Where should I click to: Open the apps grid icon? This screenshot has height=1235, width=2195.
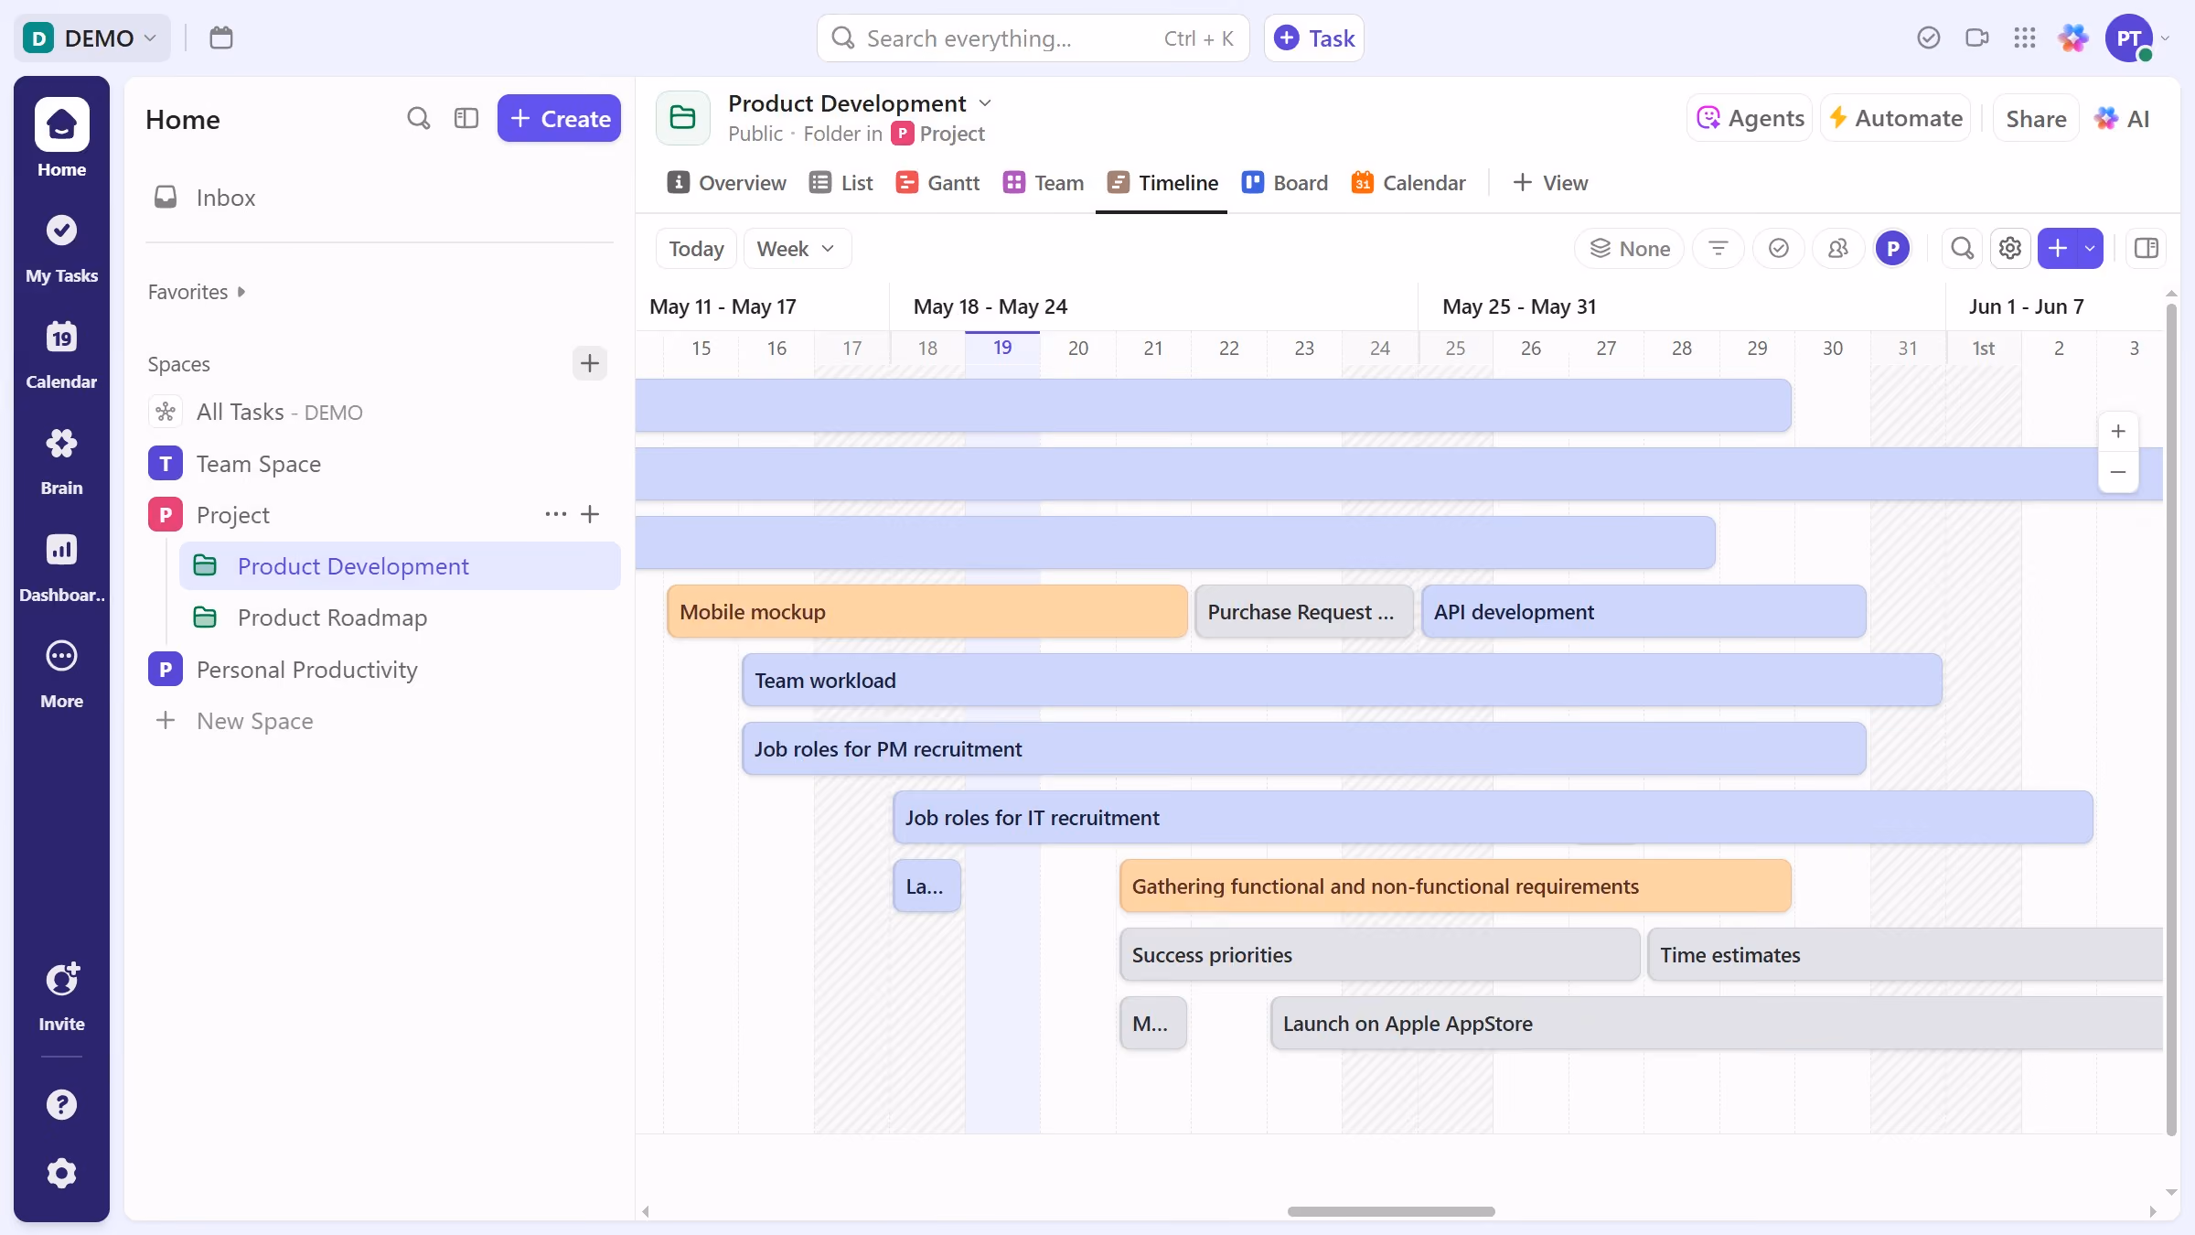pos(2025,38)
